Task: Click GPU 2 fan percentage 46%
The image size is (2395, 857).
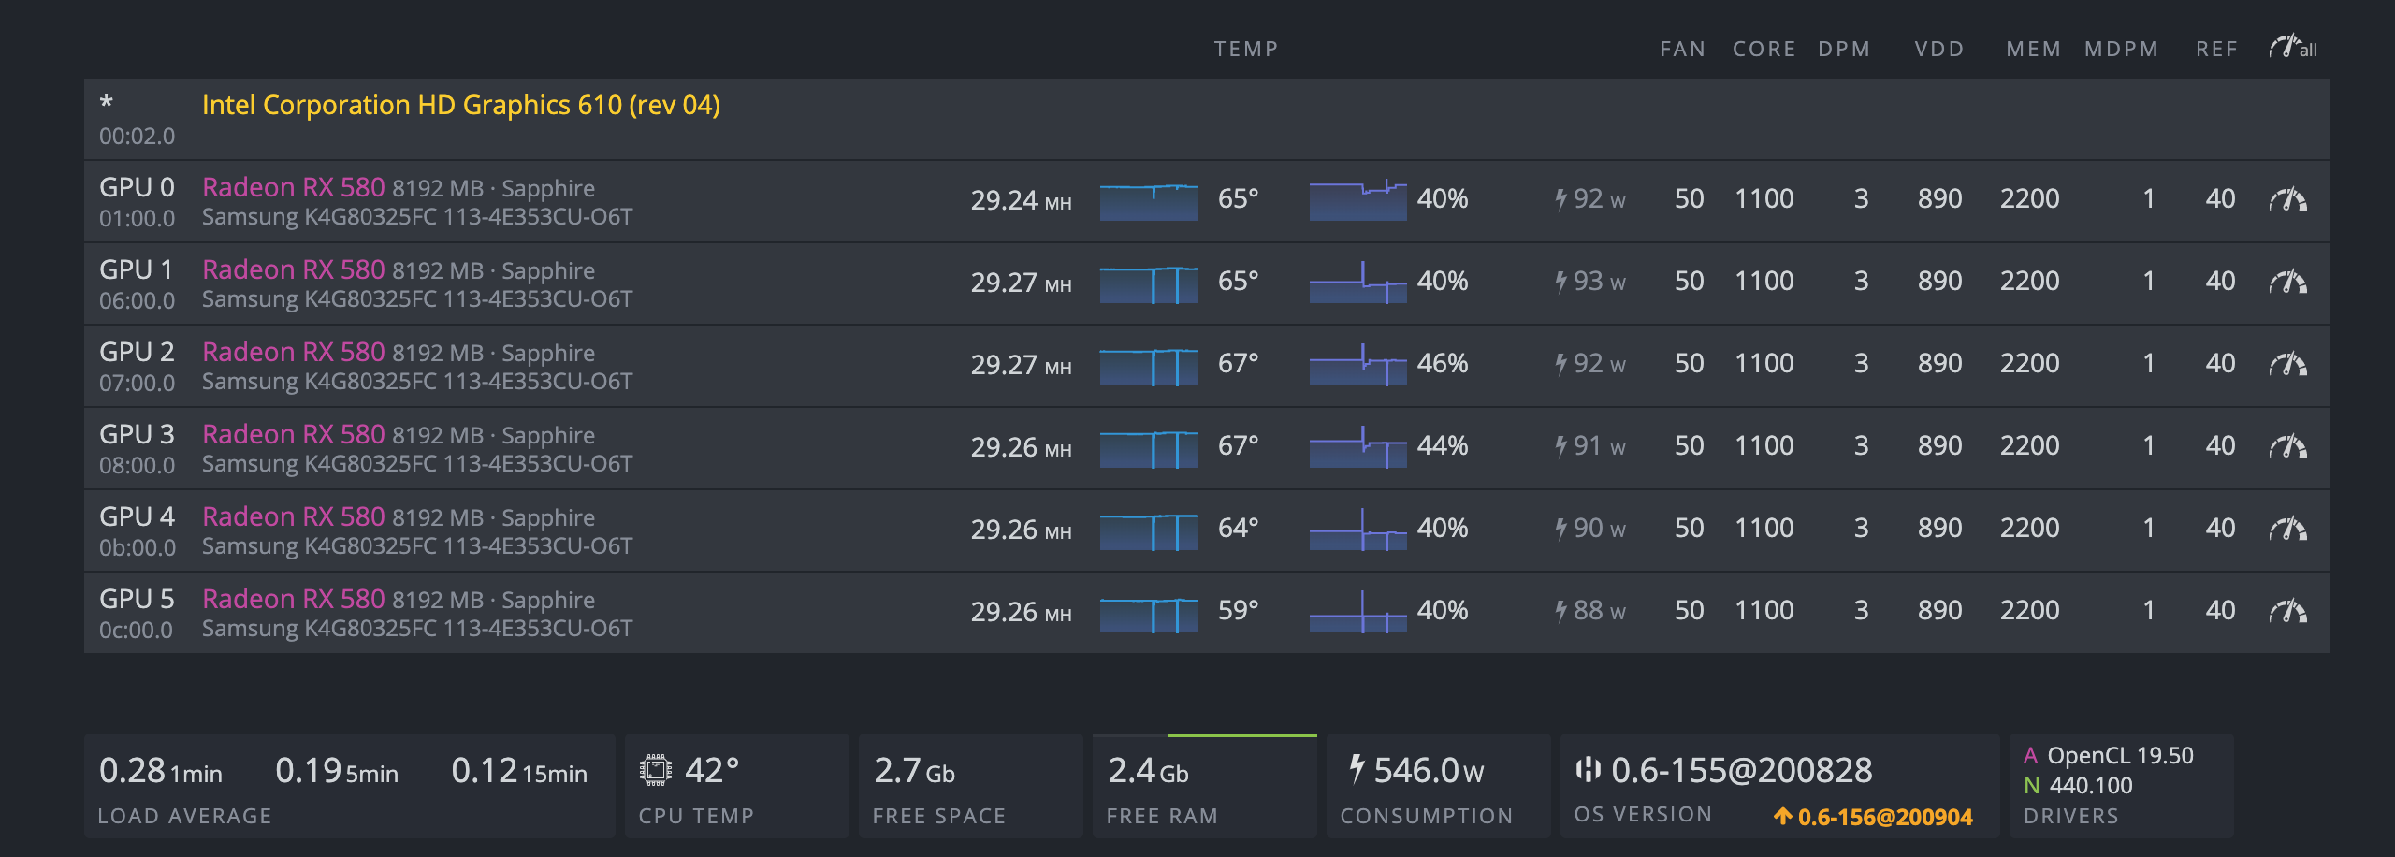Action: tap(1442, 363)
